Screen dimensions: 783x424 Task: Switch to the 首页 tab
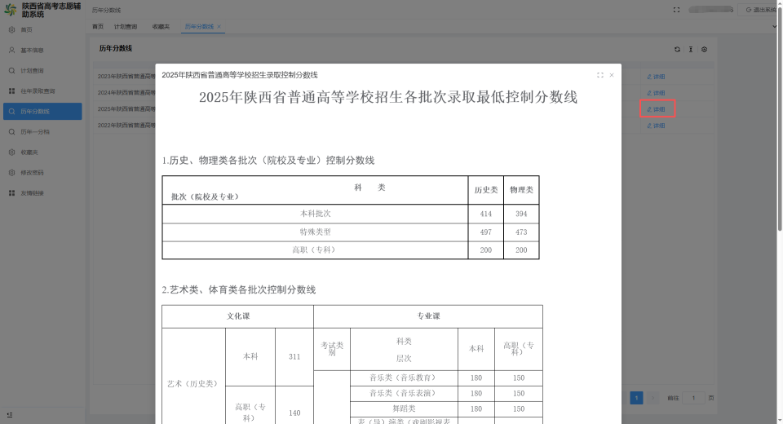pyautogui.click(x=98, y=26)
